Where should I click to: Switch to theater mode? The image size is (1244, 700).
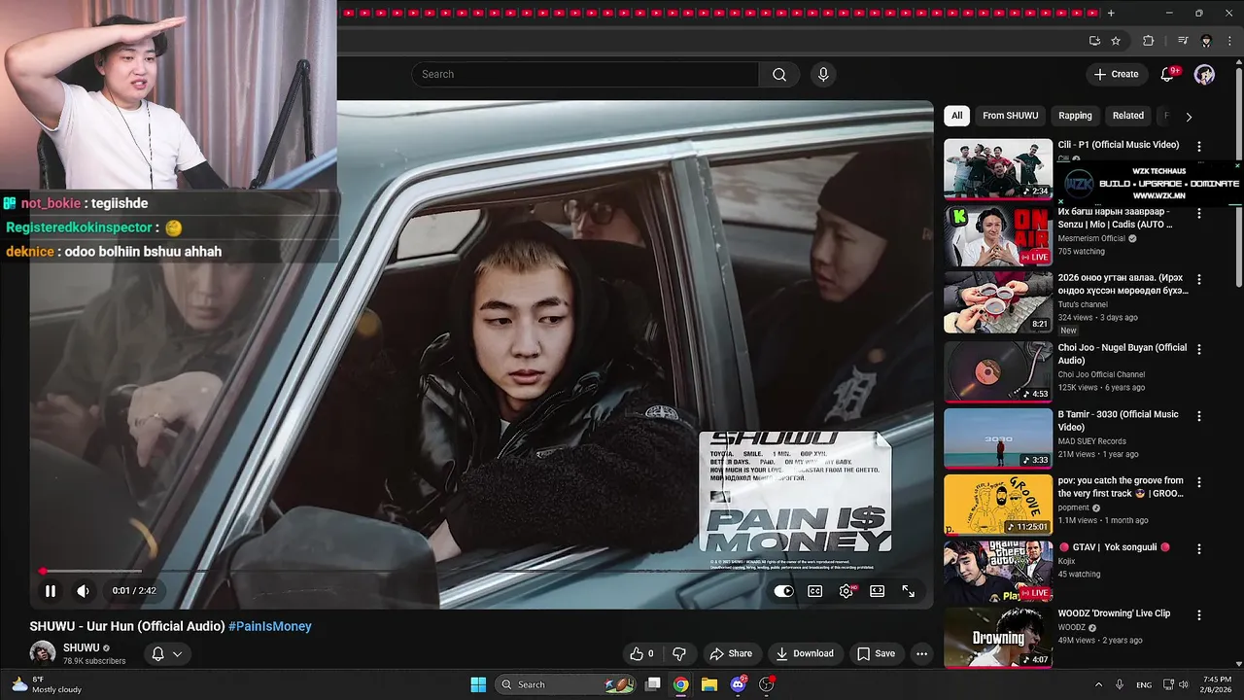point(877,591)
